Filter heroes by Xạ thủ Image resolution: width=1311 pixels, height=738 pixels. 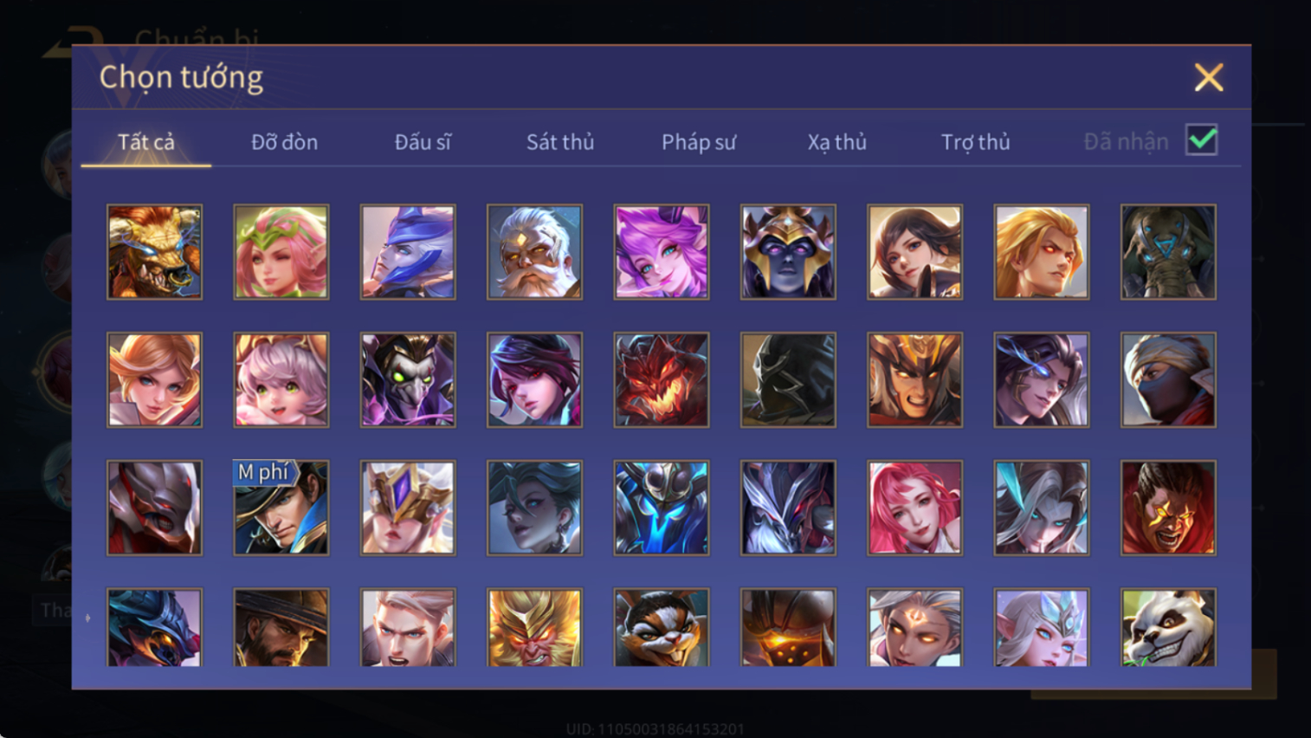(837, 142)
